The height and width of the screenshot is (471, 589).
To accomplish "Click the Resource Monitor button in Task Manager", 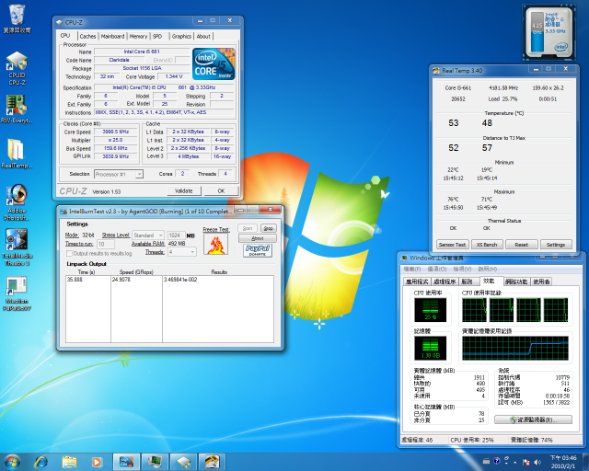I will (534, 419).
